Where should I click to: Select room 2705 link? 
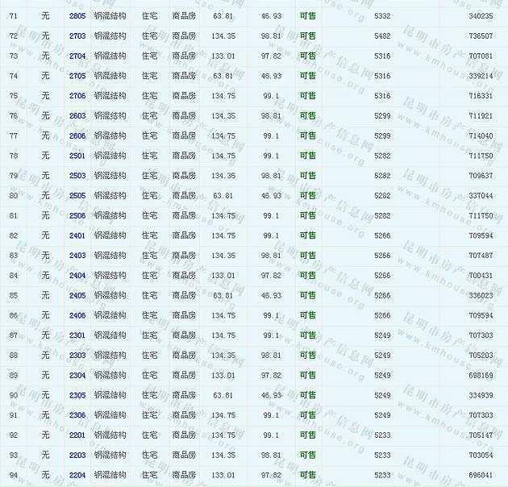pyautogui.click(x=77, y=77)
